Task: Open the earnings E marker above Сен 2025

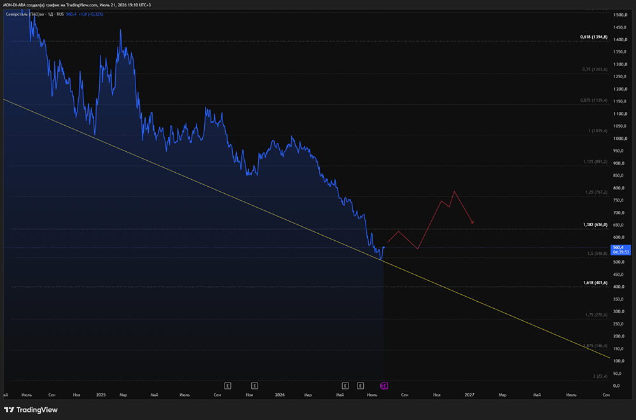Action: click(228, 386)
